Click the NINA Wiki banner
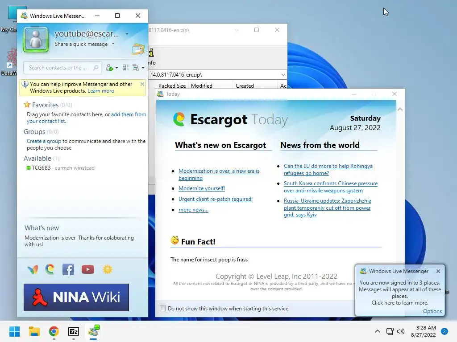 pos(76,297)
